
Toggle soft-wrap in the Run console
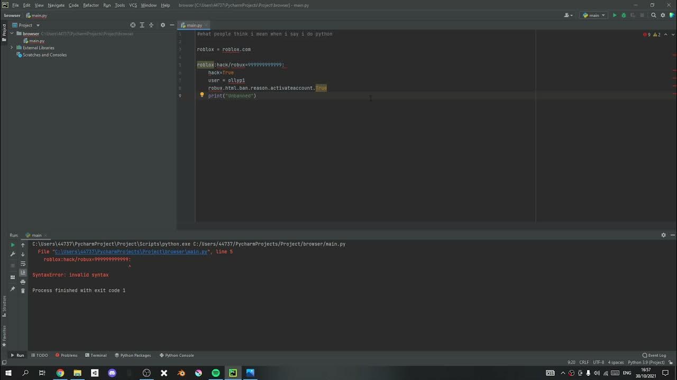point(23,263)
